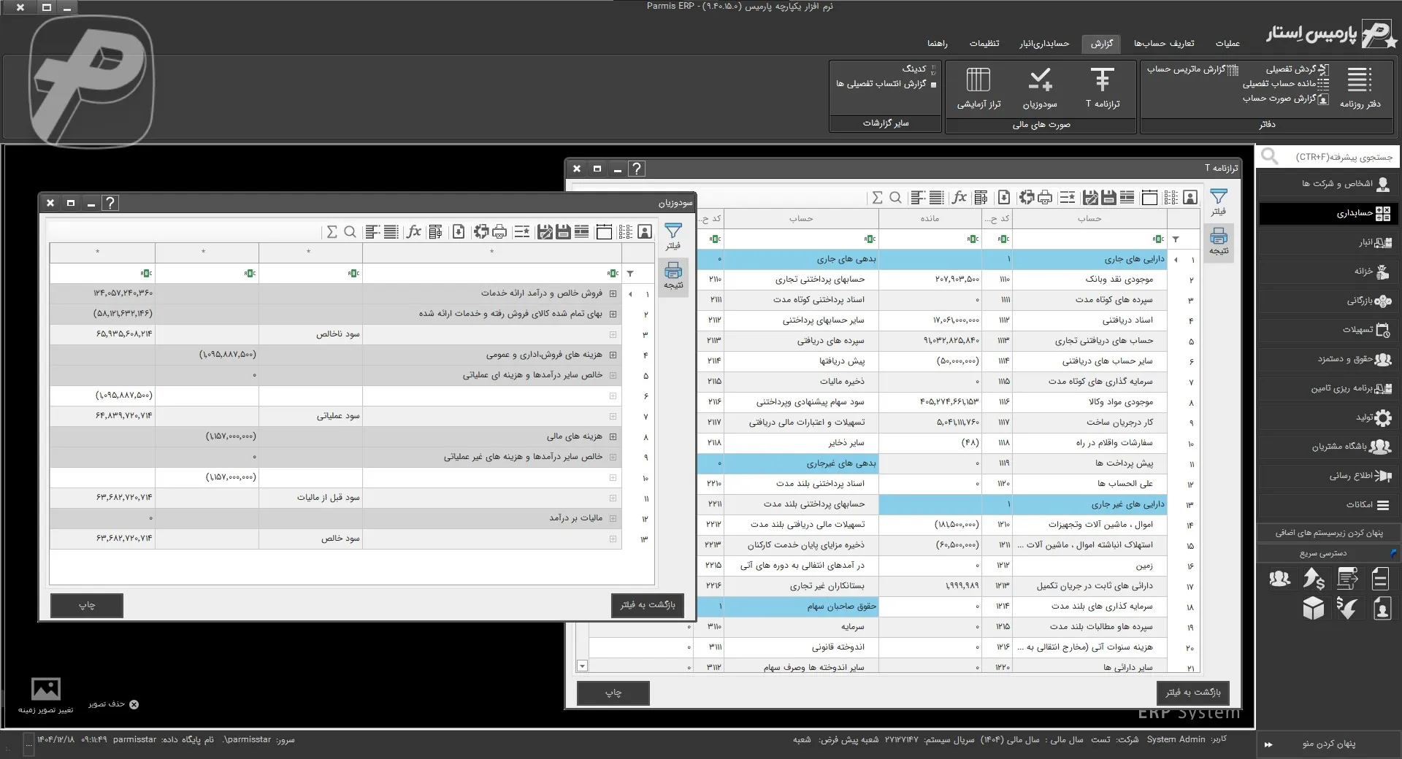Open the راهنما help tab
Viewport: 1402px width, 759px height.
[937, 44]
